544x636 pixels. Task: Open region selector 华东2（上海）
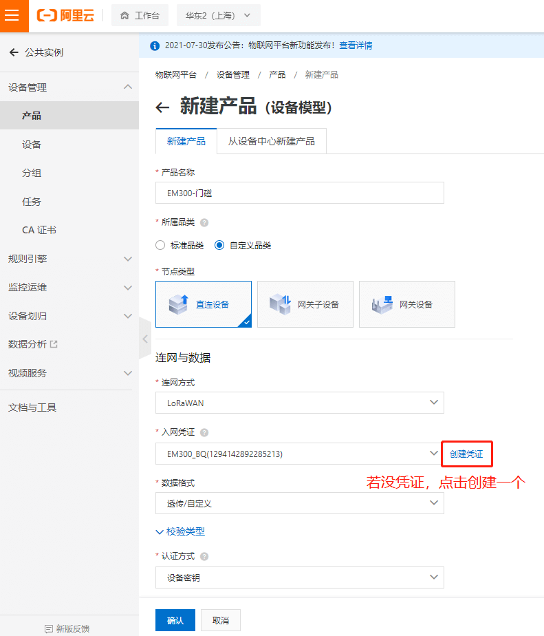218,15
